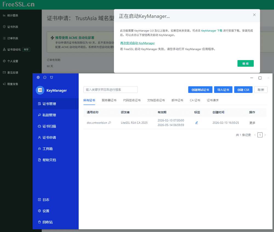Click the green 继续 button
The height and width of the screenshot is (232, 274).
pyautogui.click(x=246, y=63)
